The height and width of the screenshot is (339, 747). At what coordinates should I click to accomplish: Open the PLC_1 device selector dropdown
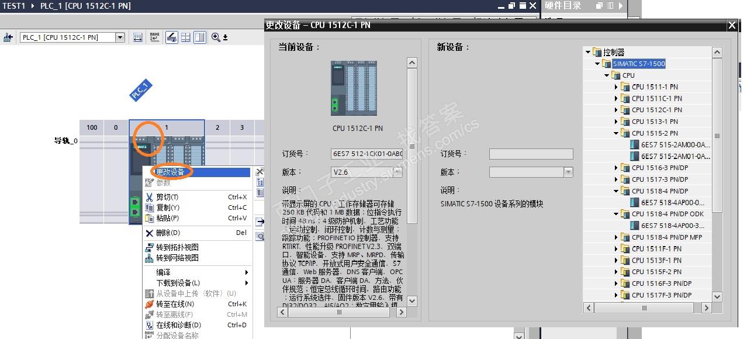pos(120,37)
